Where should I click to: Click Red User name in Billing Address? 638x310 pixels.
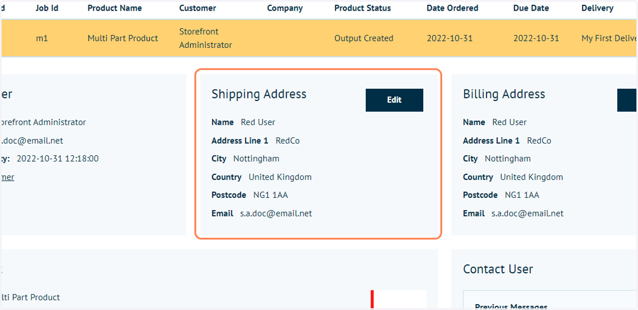[509, 122]
